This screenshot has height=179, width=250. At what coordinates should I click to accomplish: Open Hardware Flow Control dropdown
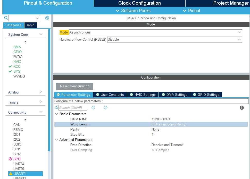click(174, 40)
